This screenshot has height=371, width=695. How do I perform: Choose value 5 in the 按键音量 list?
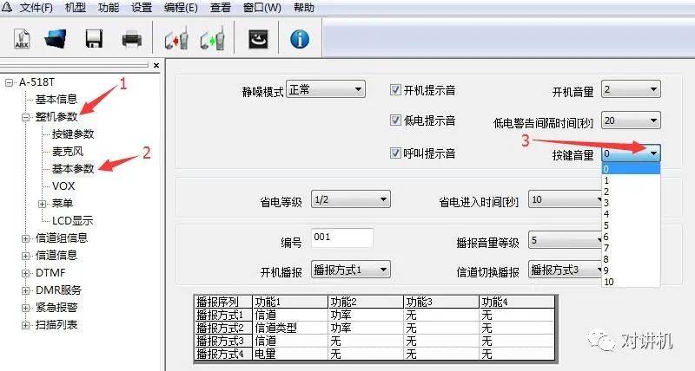tap(606, 225)
